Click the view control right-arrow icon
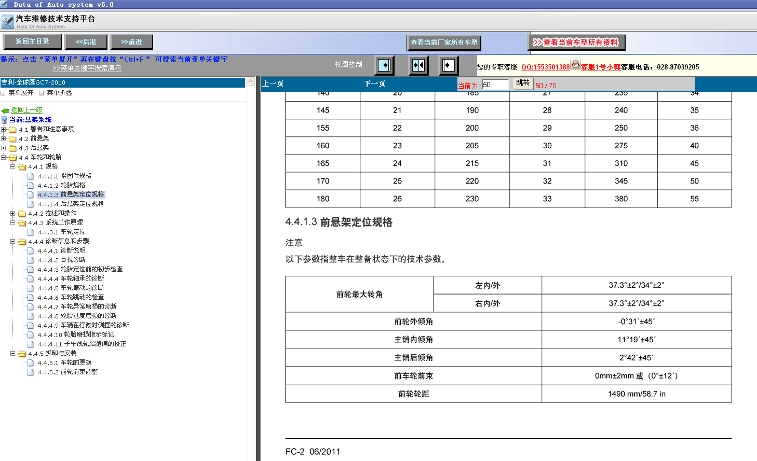Image resolution: width=757 pixels, height=461 pixels. coord(384,65)
